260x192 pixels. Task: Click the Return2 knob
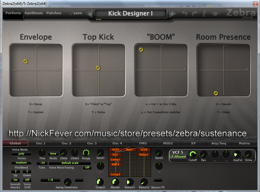pyautogui.click(x=144, y=182)
